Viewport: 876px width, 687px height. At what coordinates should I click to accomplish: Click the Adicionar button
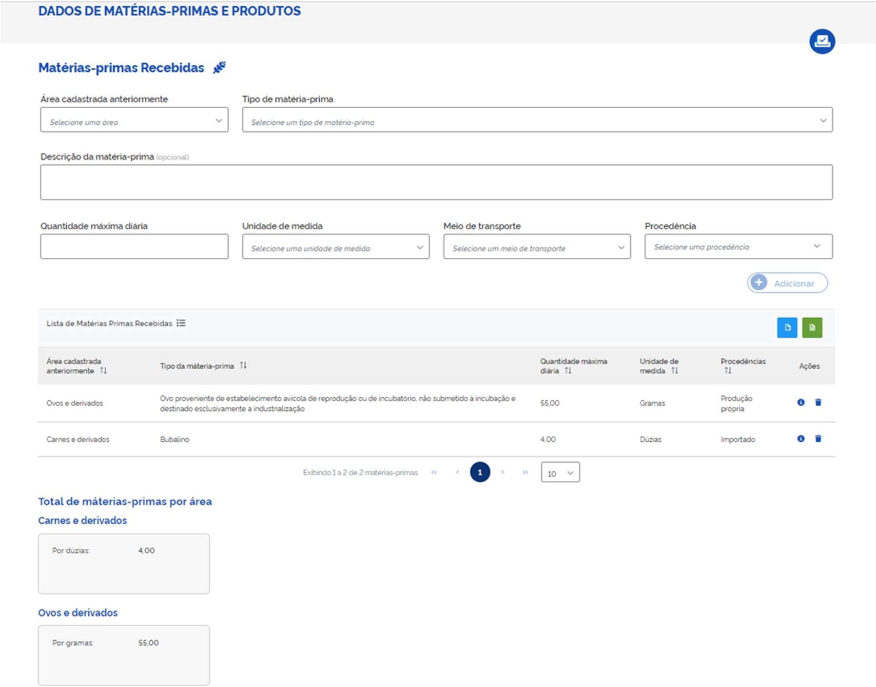click(x=787, y=283)
